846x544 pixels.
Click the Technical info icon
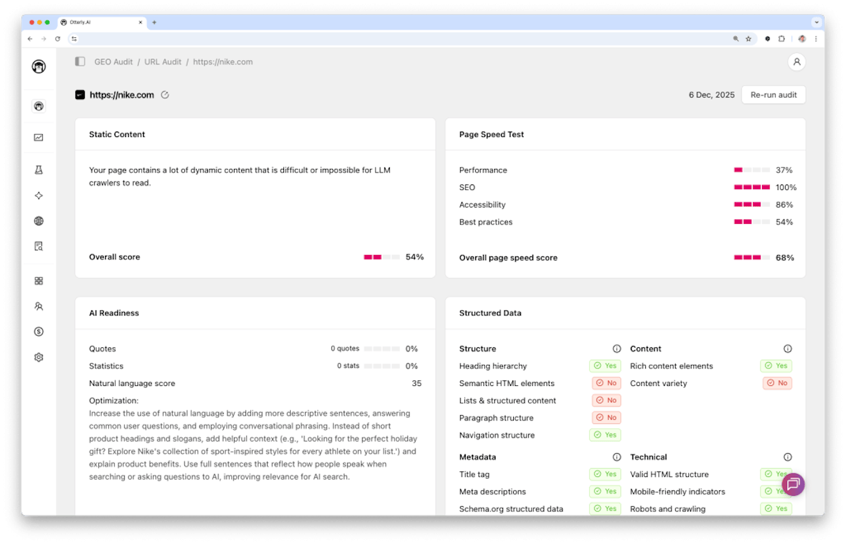click(788, 457)
